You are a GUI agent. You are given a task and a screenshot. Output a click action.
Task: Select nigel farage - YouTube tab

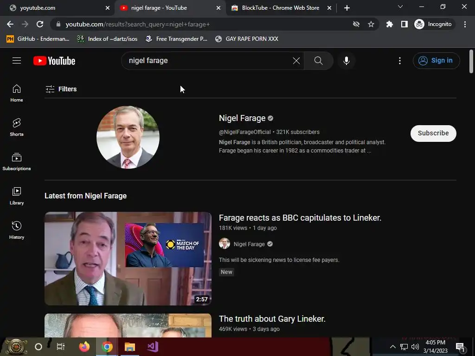(x=170, y=8)
